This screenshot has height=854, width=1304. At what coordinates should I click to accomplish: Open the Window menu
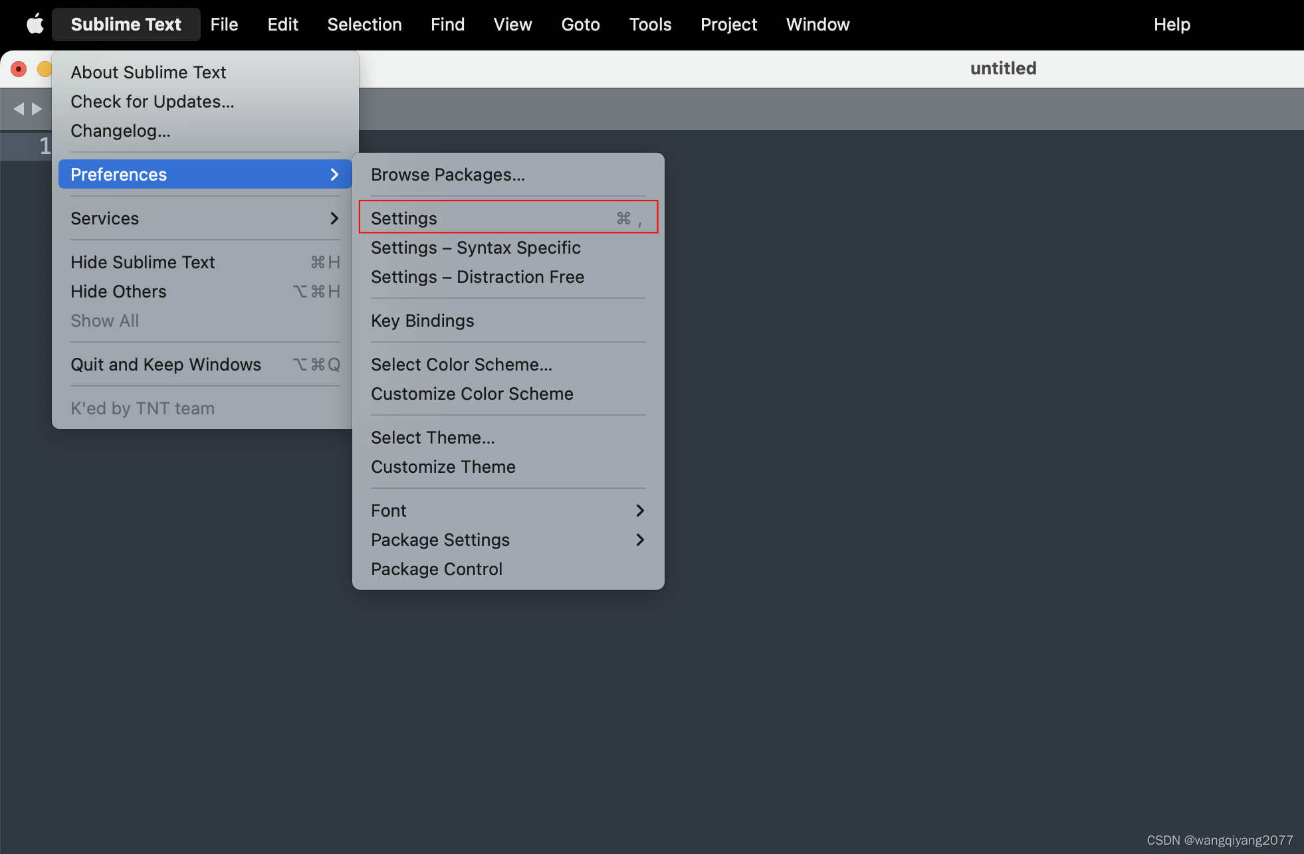tap(817, 25)
